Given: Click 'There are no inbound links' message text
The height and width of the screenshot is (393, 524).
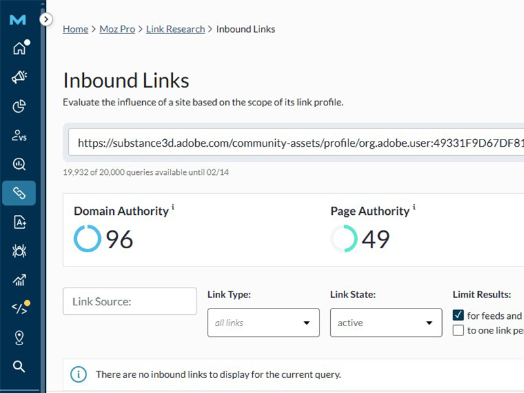Looking at the screenshot, I should [x=218, y=374].
